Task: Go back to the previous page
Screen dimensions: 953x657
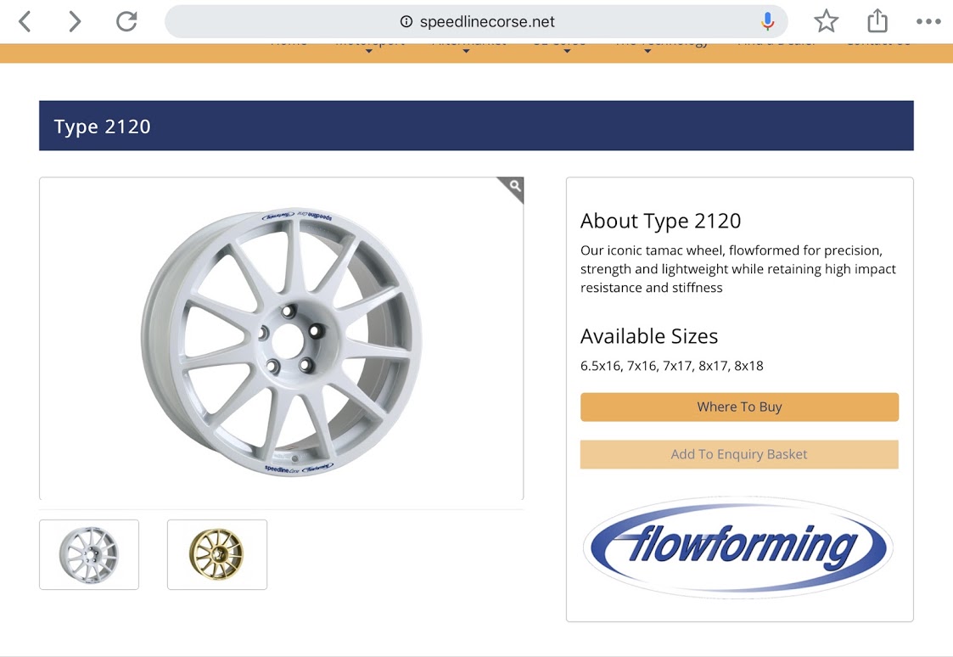Action: (25, 22)
